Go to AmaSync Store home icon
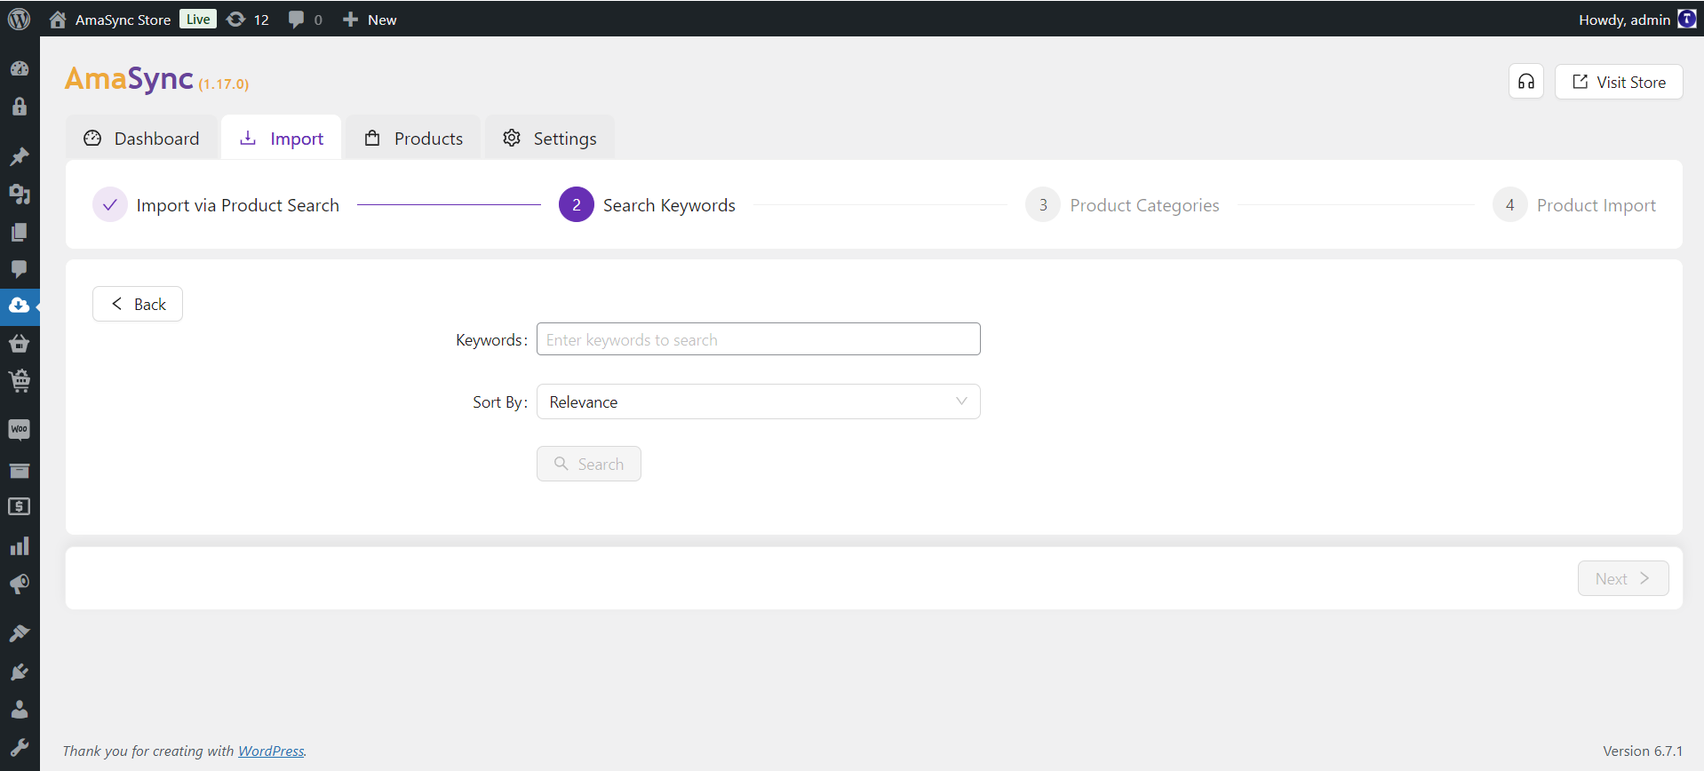Viewport: 1704px width, 771px height. point(58,20)
